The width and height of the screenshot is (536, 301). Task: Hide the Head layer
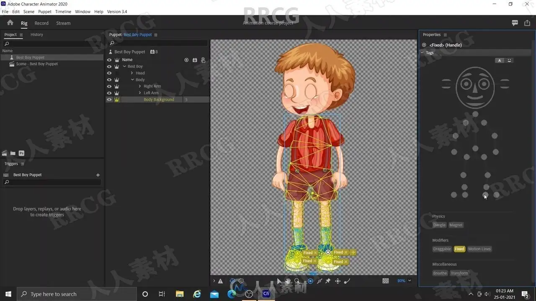[109, 73]
